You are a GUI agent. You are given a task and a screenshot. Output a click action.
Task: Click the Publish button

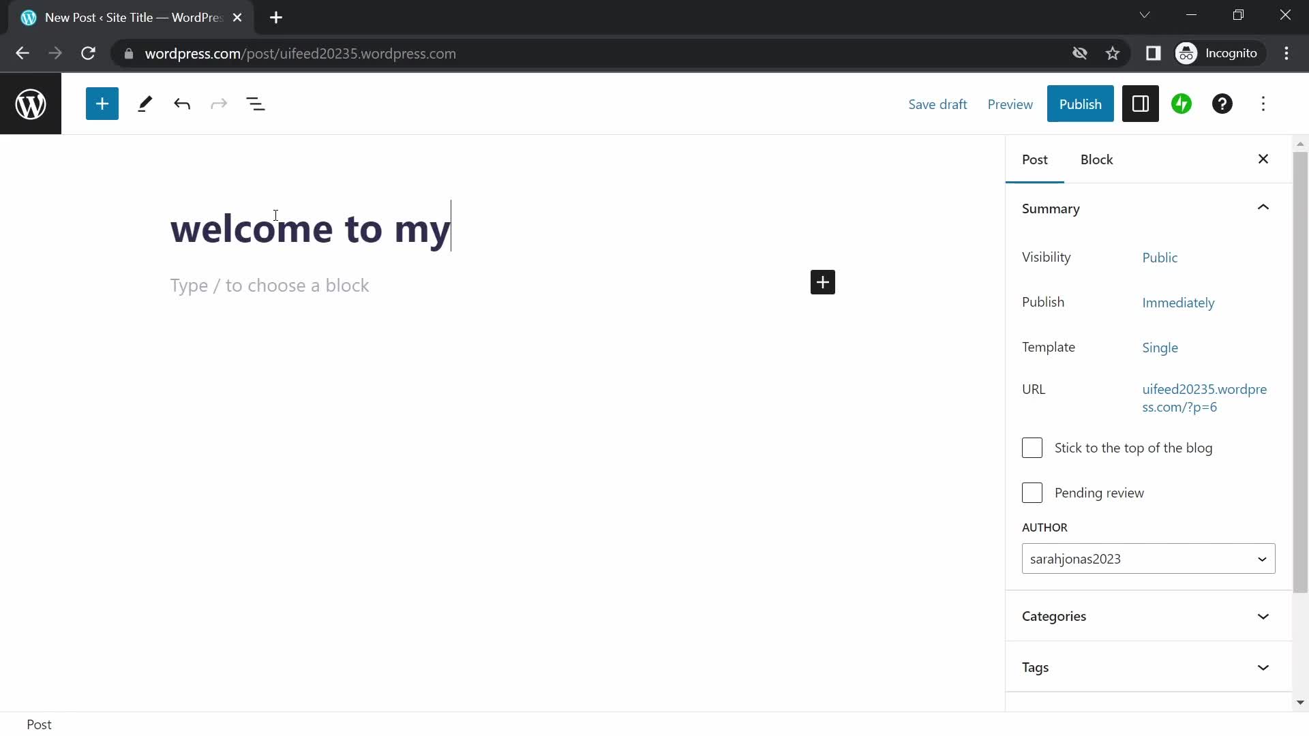1080,104
